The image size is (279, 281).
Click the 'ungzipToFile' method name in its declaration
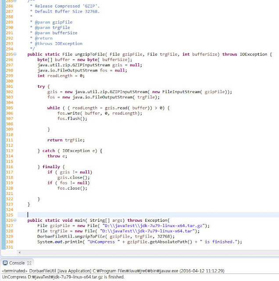tap(90, 54)
